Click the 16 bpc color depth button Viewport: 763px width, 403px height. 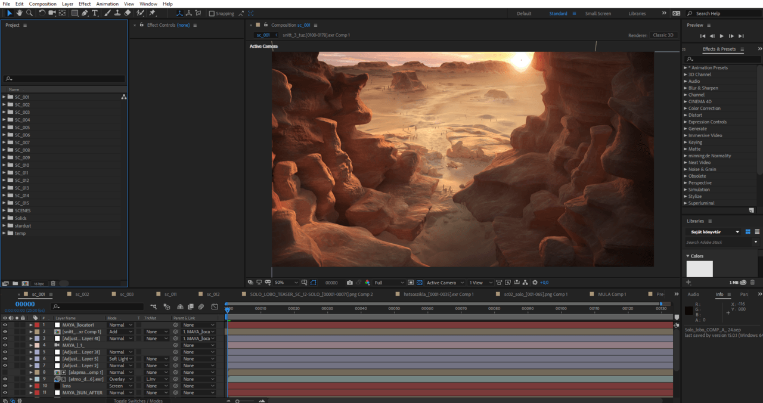39,284
